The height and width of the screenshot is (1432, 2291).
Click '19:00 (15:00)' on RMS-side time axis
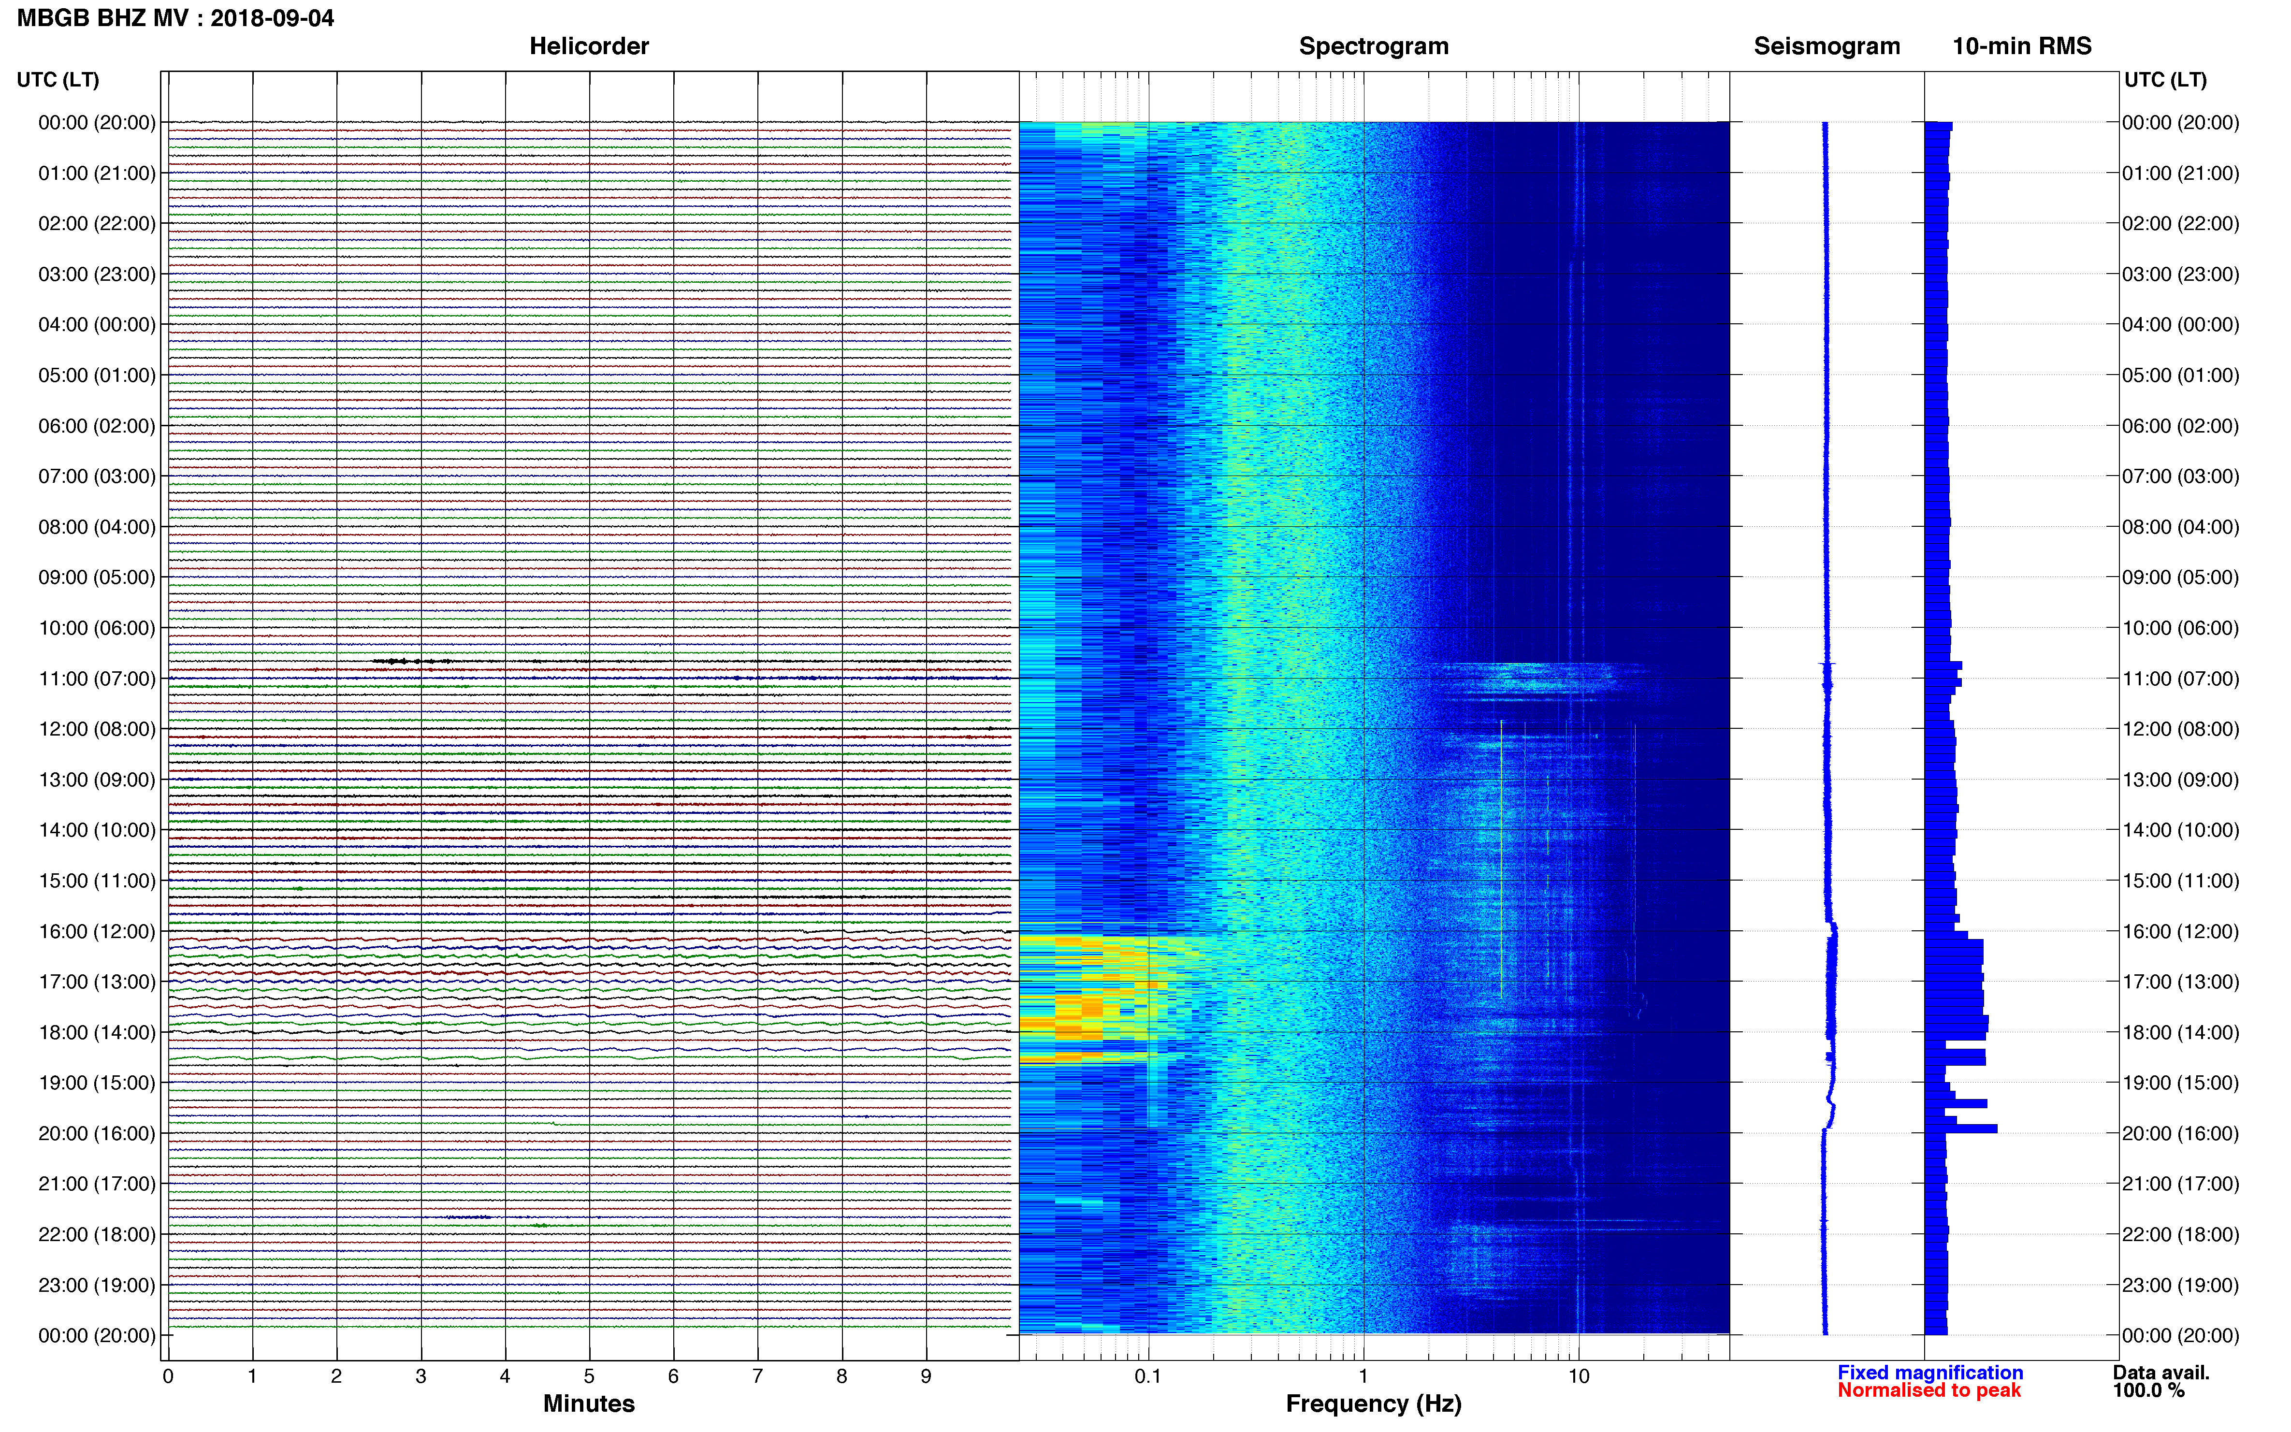coord(2180,1083)
